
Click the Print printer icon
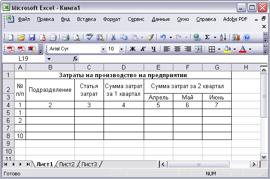(x=66, y=37)
